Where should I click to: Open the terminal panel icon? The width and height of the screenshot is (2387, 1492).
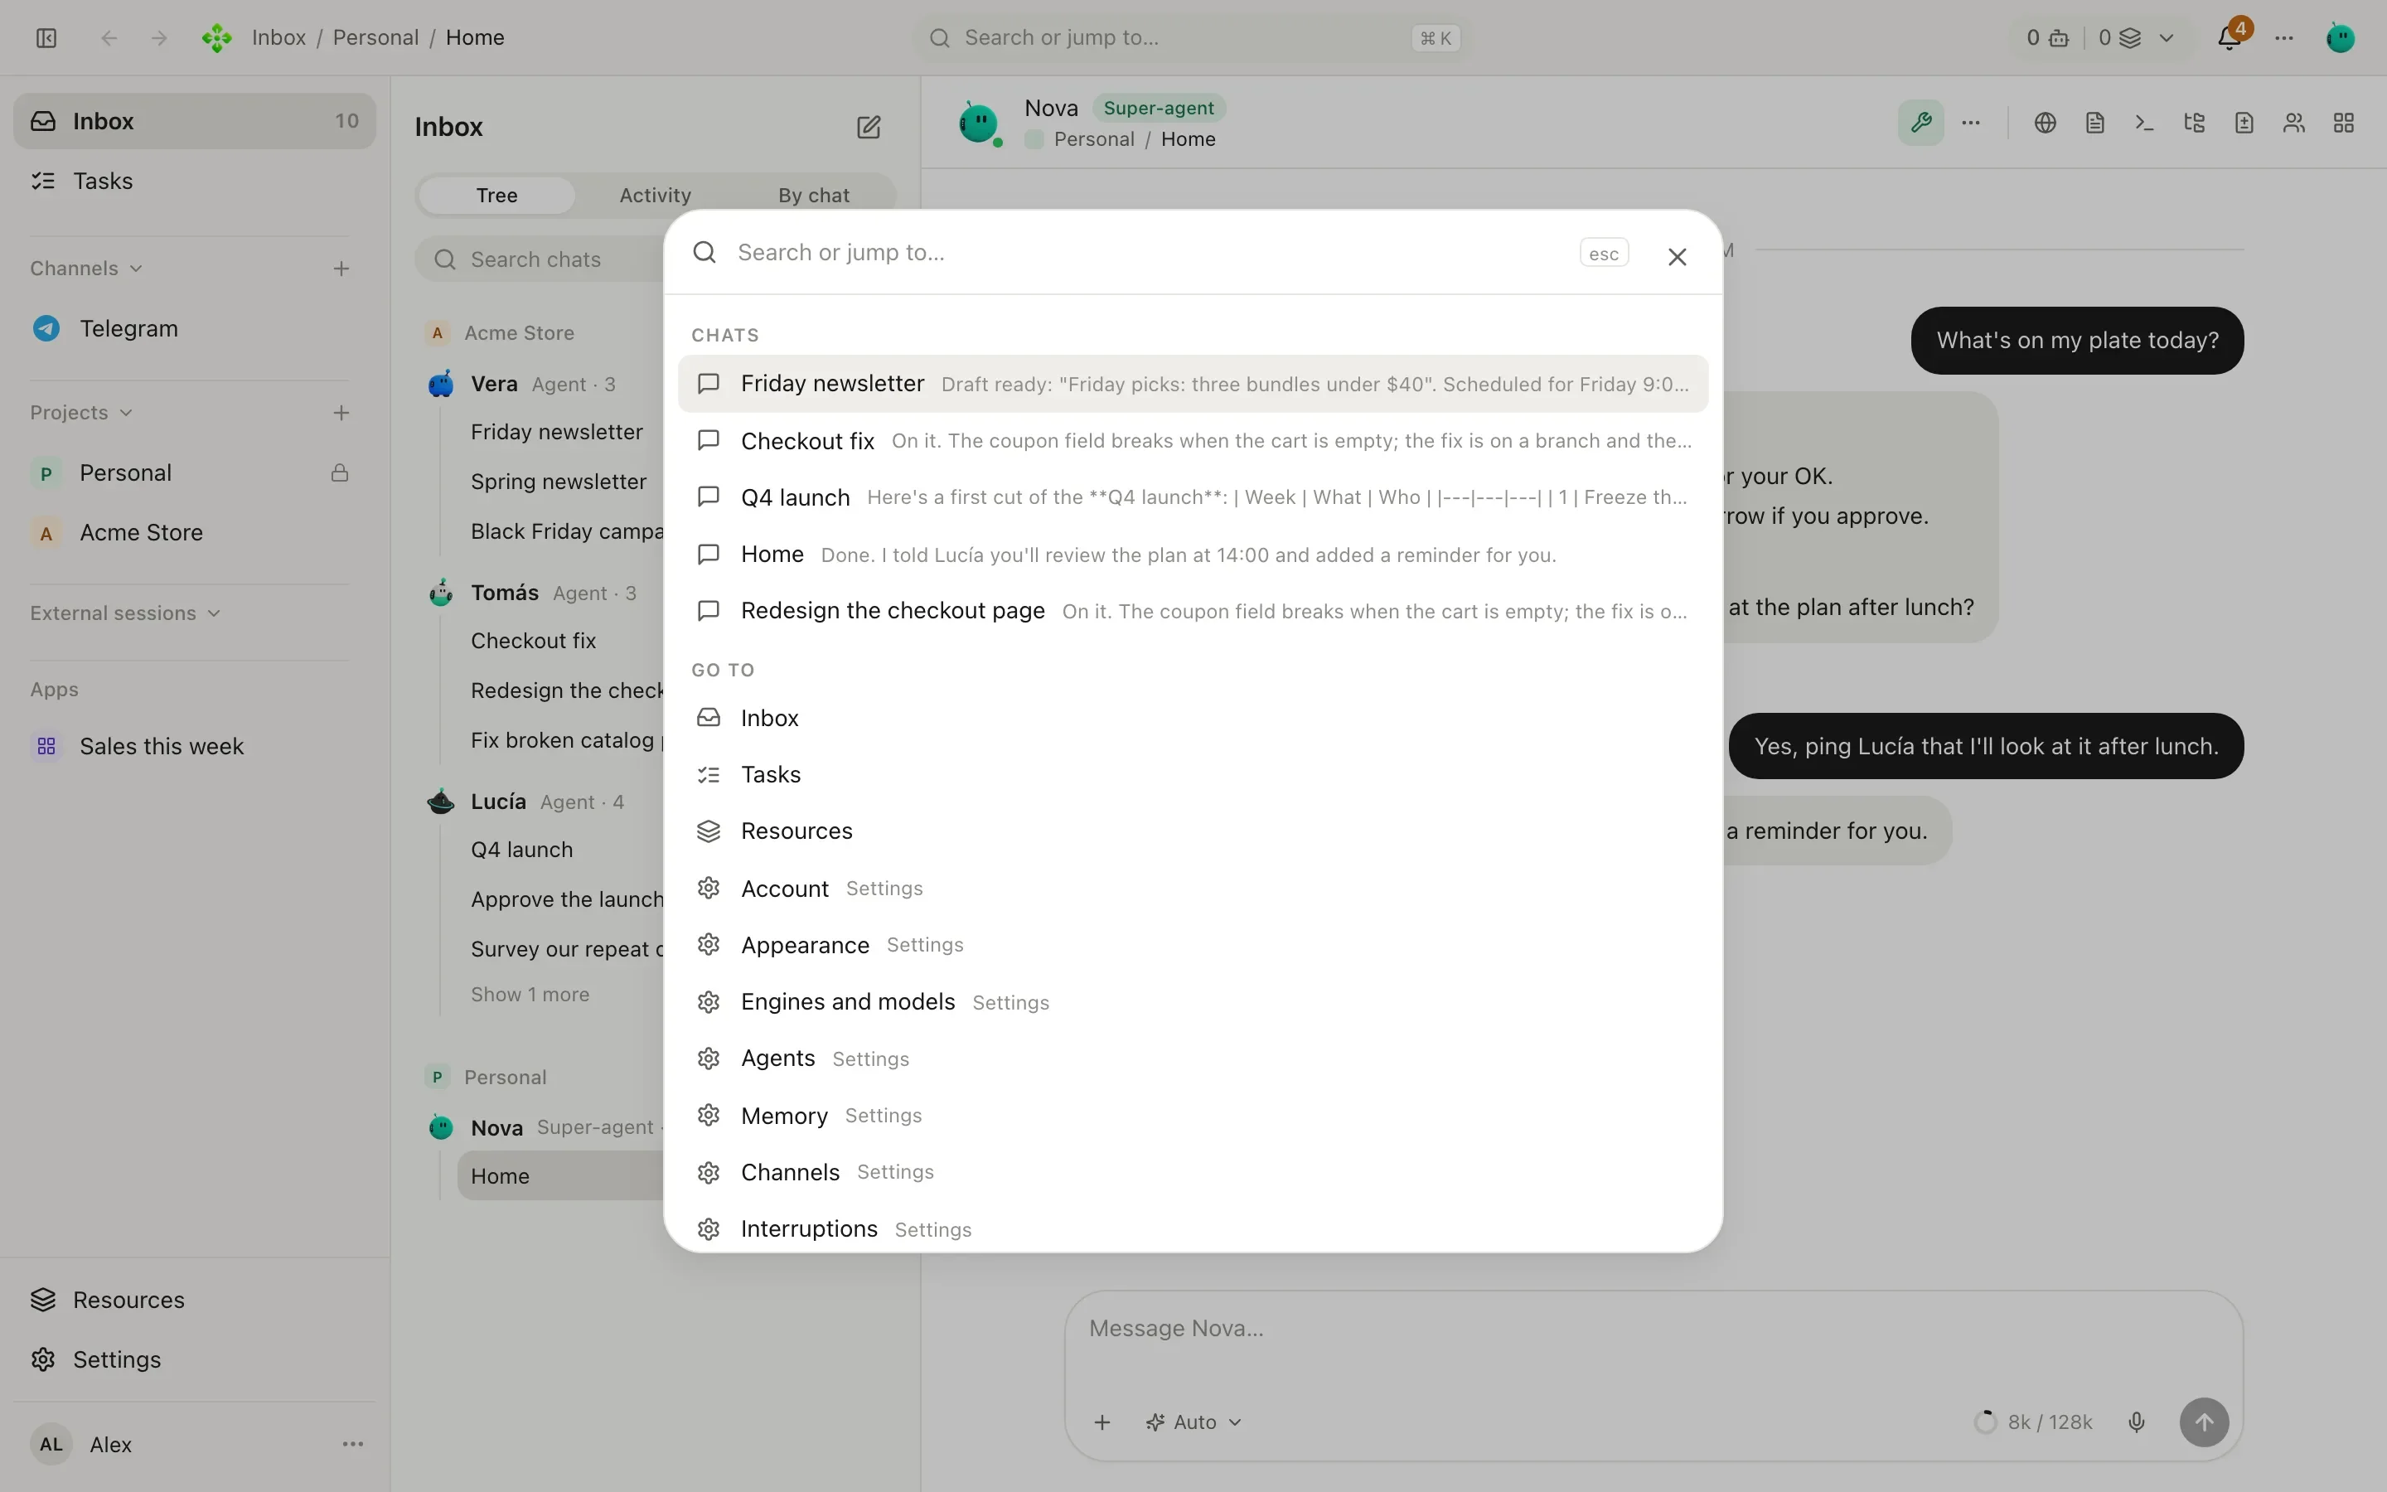[x=2144, y=123]
